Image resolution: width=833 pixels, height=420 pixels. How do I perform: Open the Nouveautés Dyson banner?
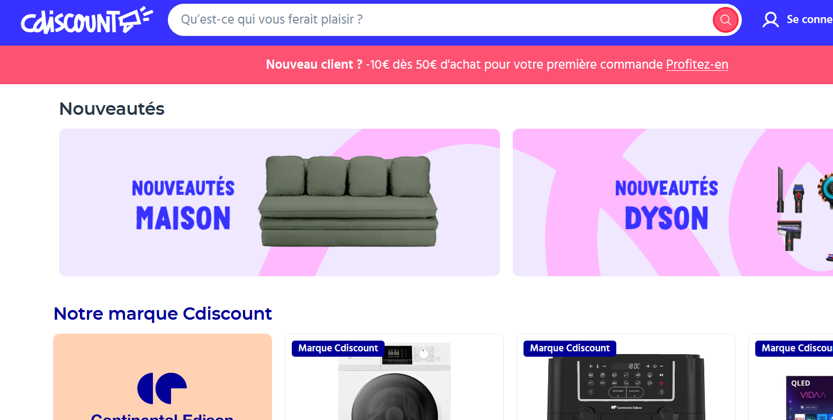673,202
